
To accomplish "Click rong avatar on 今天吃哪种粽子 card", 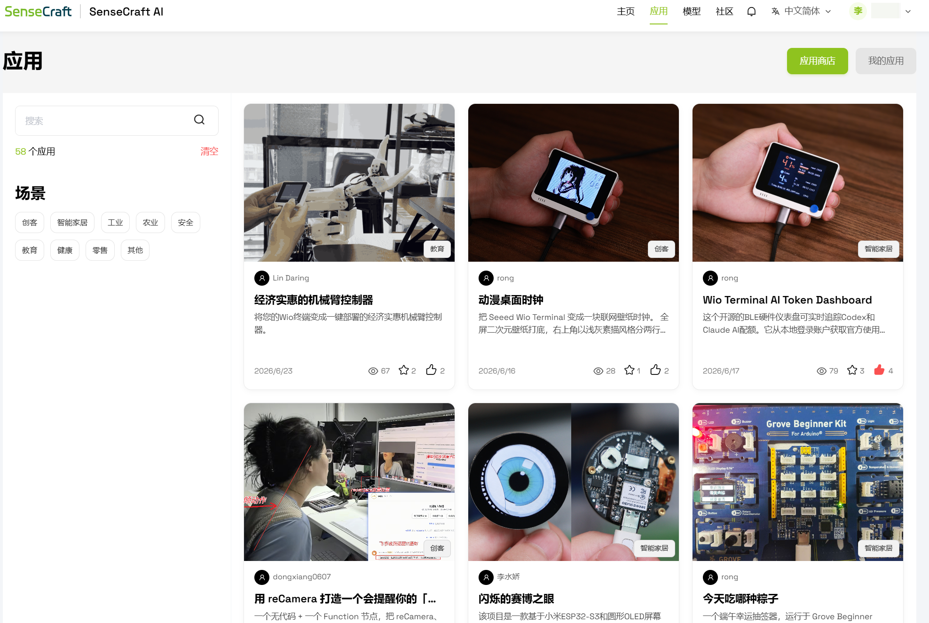I will [710, 577].
